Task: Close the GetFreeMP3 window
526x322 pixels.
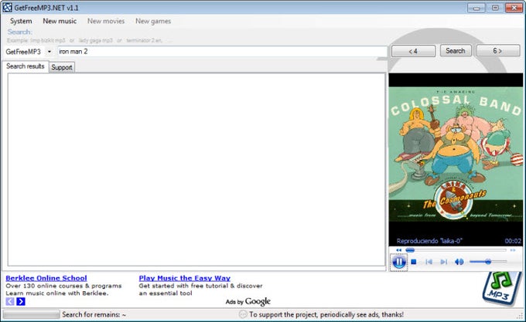Action: 514,8
